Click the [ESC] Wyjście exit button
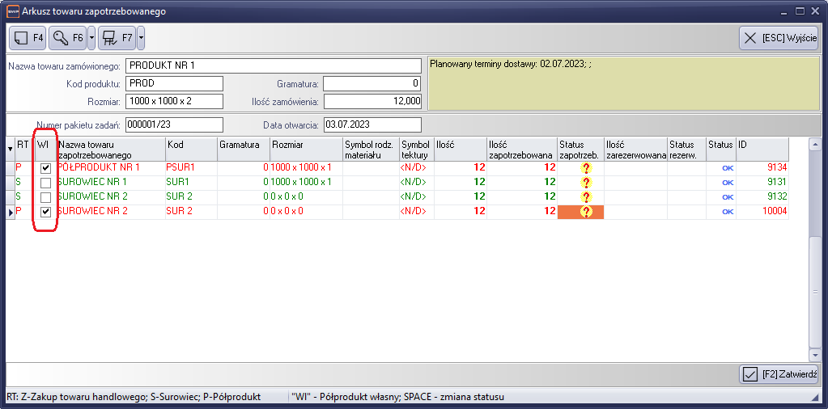This screenshot has height=409, width=828. click(x=778, y=38)
